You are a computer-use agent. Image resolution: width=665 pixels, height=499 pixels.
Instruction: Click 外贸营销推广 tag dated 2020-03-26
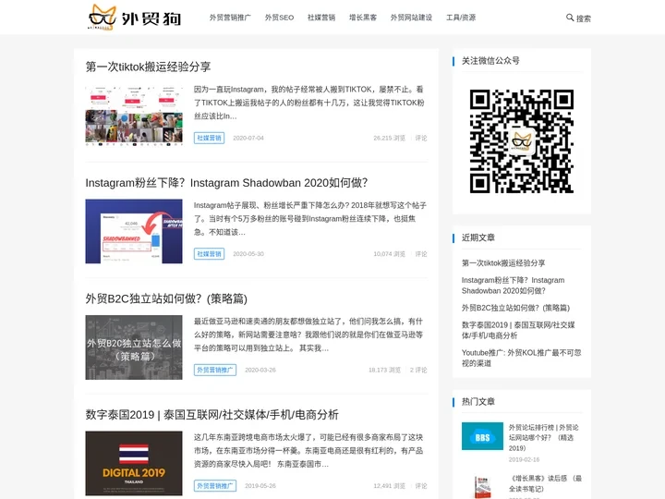(215, 370)
